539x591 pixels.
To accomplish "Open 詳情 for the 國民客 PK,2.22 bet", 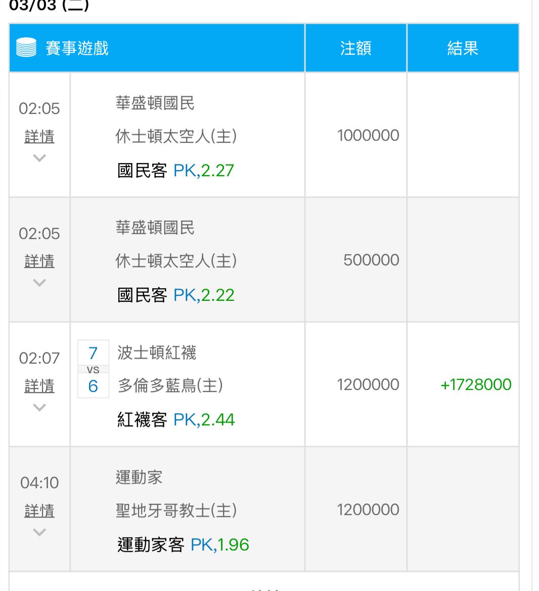I will [x=39, y=261].
